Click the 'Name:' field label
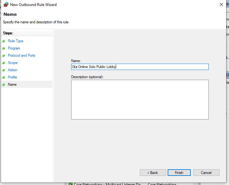 tap(76, 61)
